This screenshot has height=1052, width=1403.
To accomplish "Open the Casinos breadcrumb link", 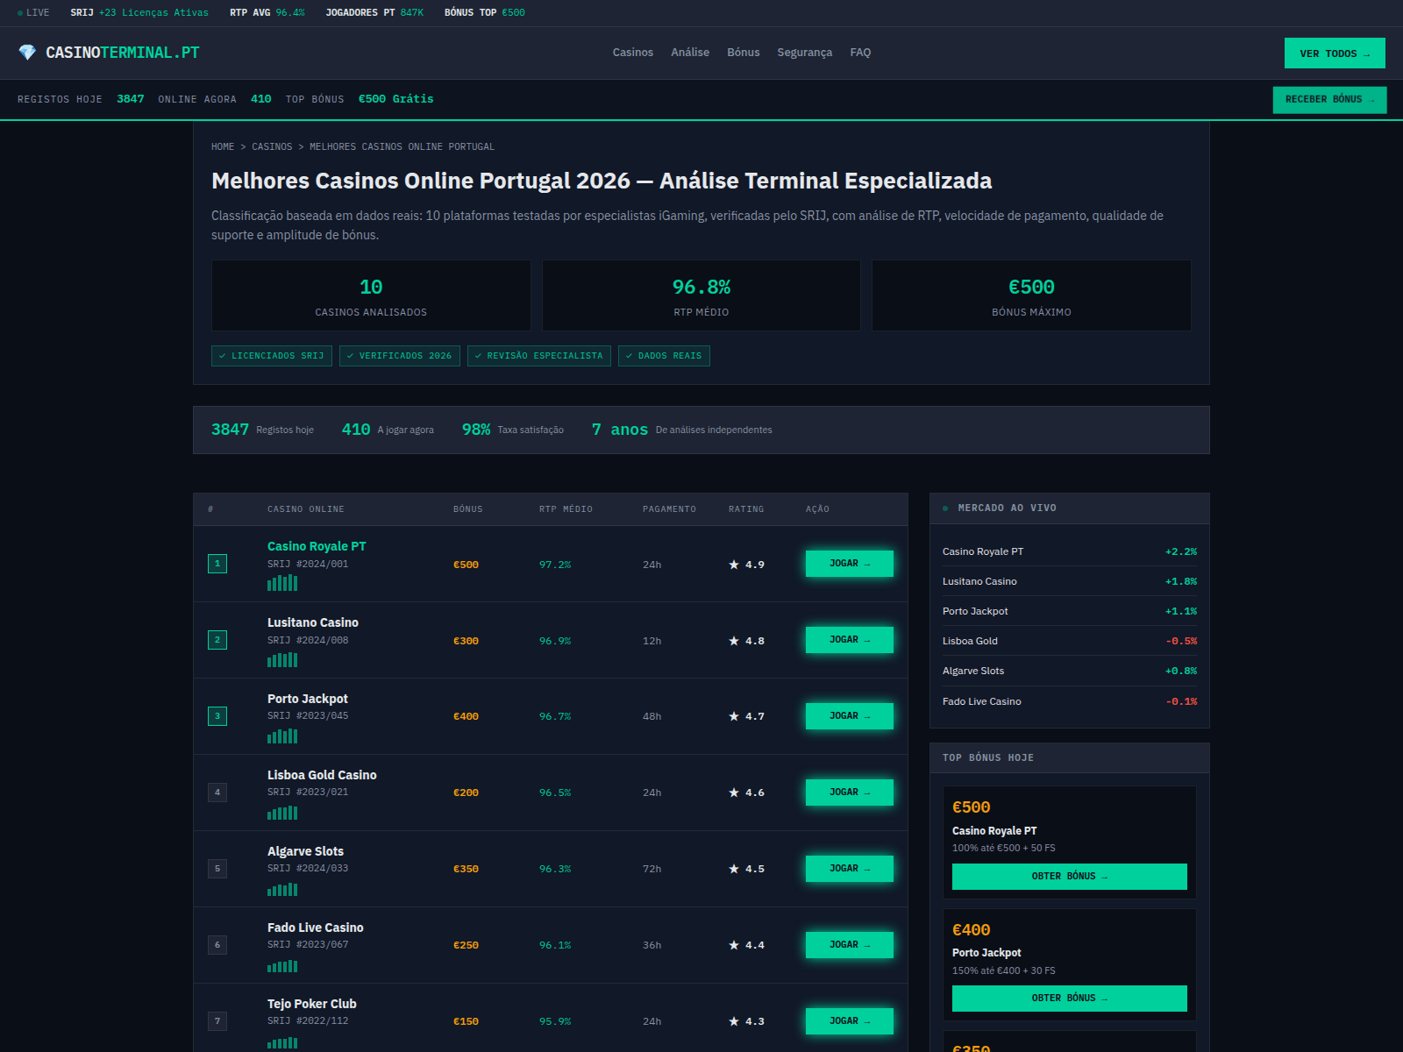I will tap(272, 147).
